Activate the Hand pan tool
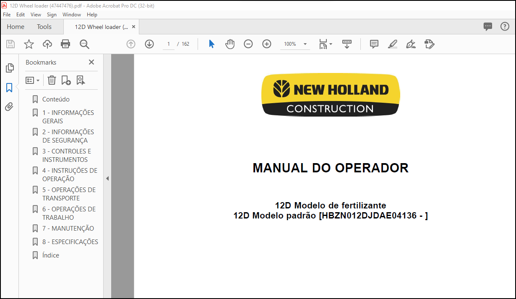 [230, 44]
